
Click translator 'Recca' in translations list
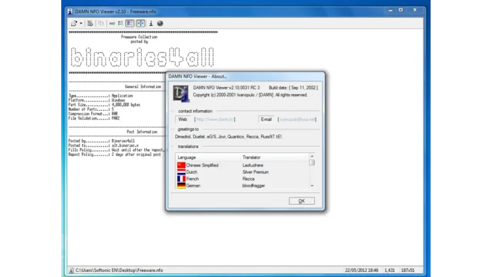pos(248,179)
